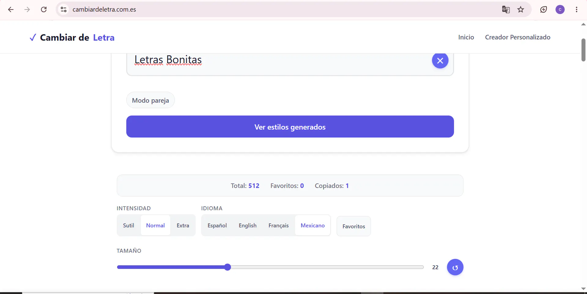This screenshot has width=587, height=294.
Task: Open the site information icon in the address bar
Action: (64, 9)
